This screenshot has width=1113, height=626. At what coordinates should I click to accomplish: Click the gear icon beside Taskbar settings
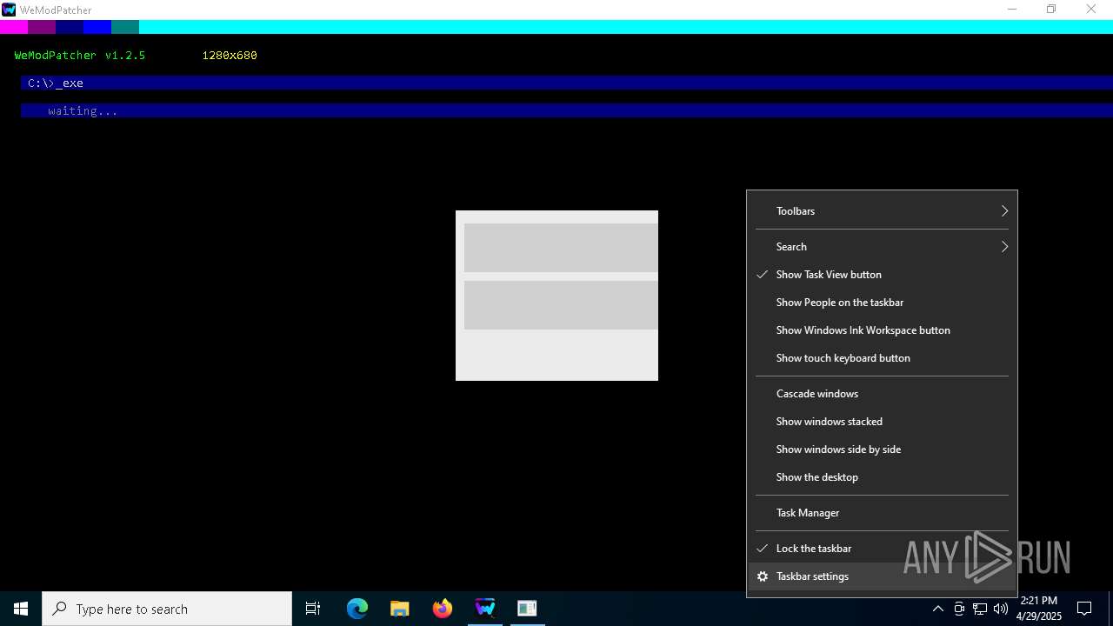coord(763,576)
